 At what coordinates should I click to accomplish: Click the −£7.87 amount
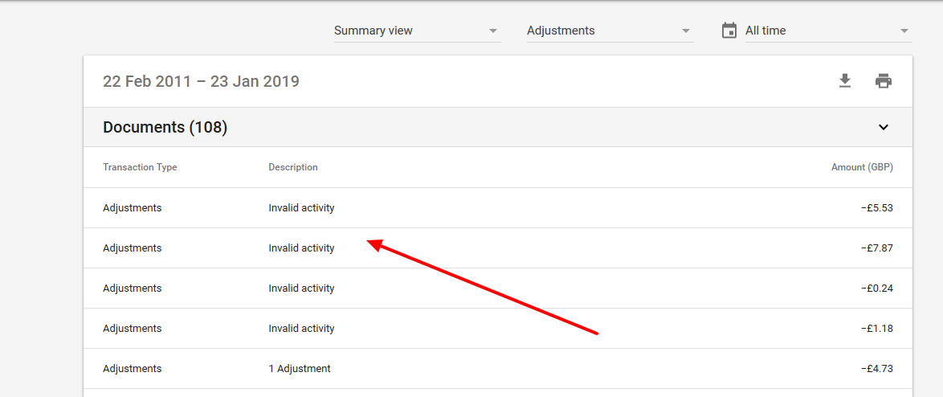click(x=876, y=248)
